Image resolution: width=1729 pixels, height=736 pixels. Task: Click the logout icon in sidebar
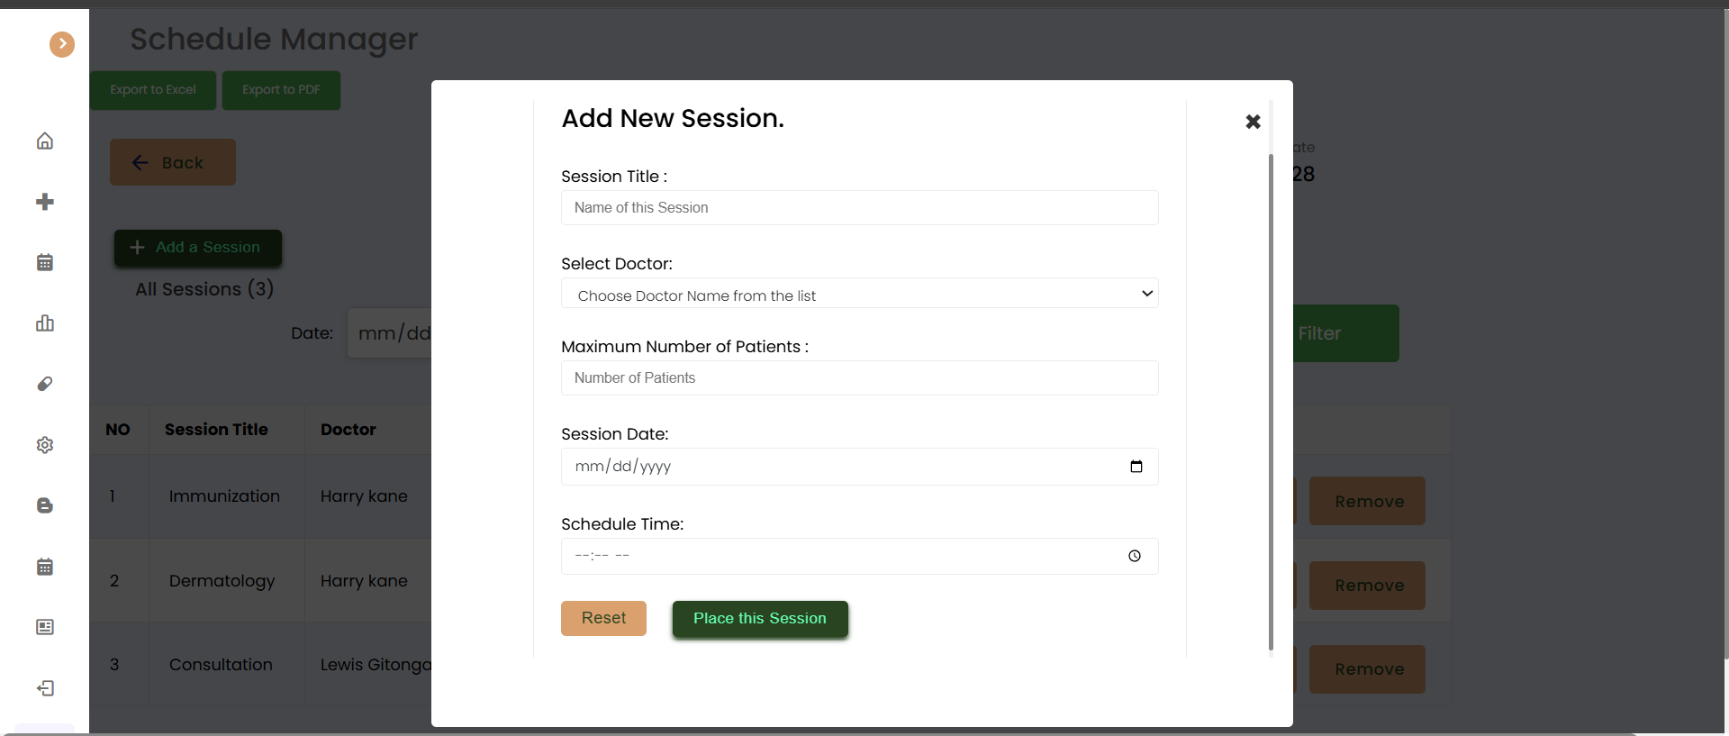tap(45, 688)
